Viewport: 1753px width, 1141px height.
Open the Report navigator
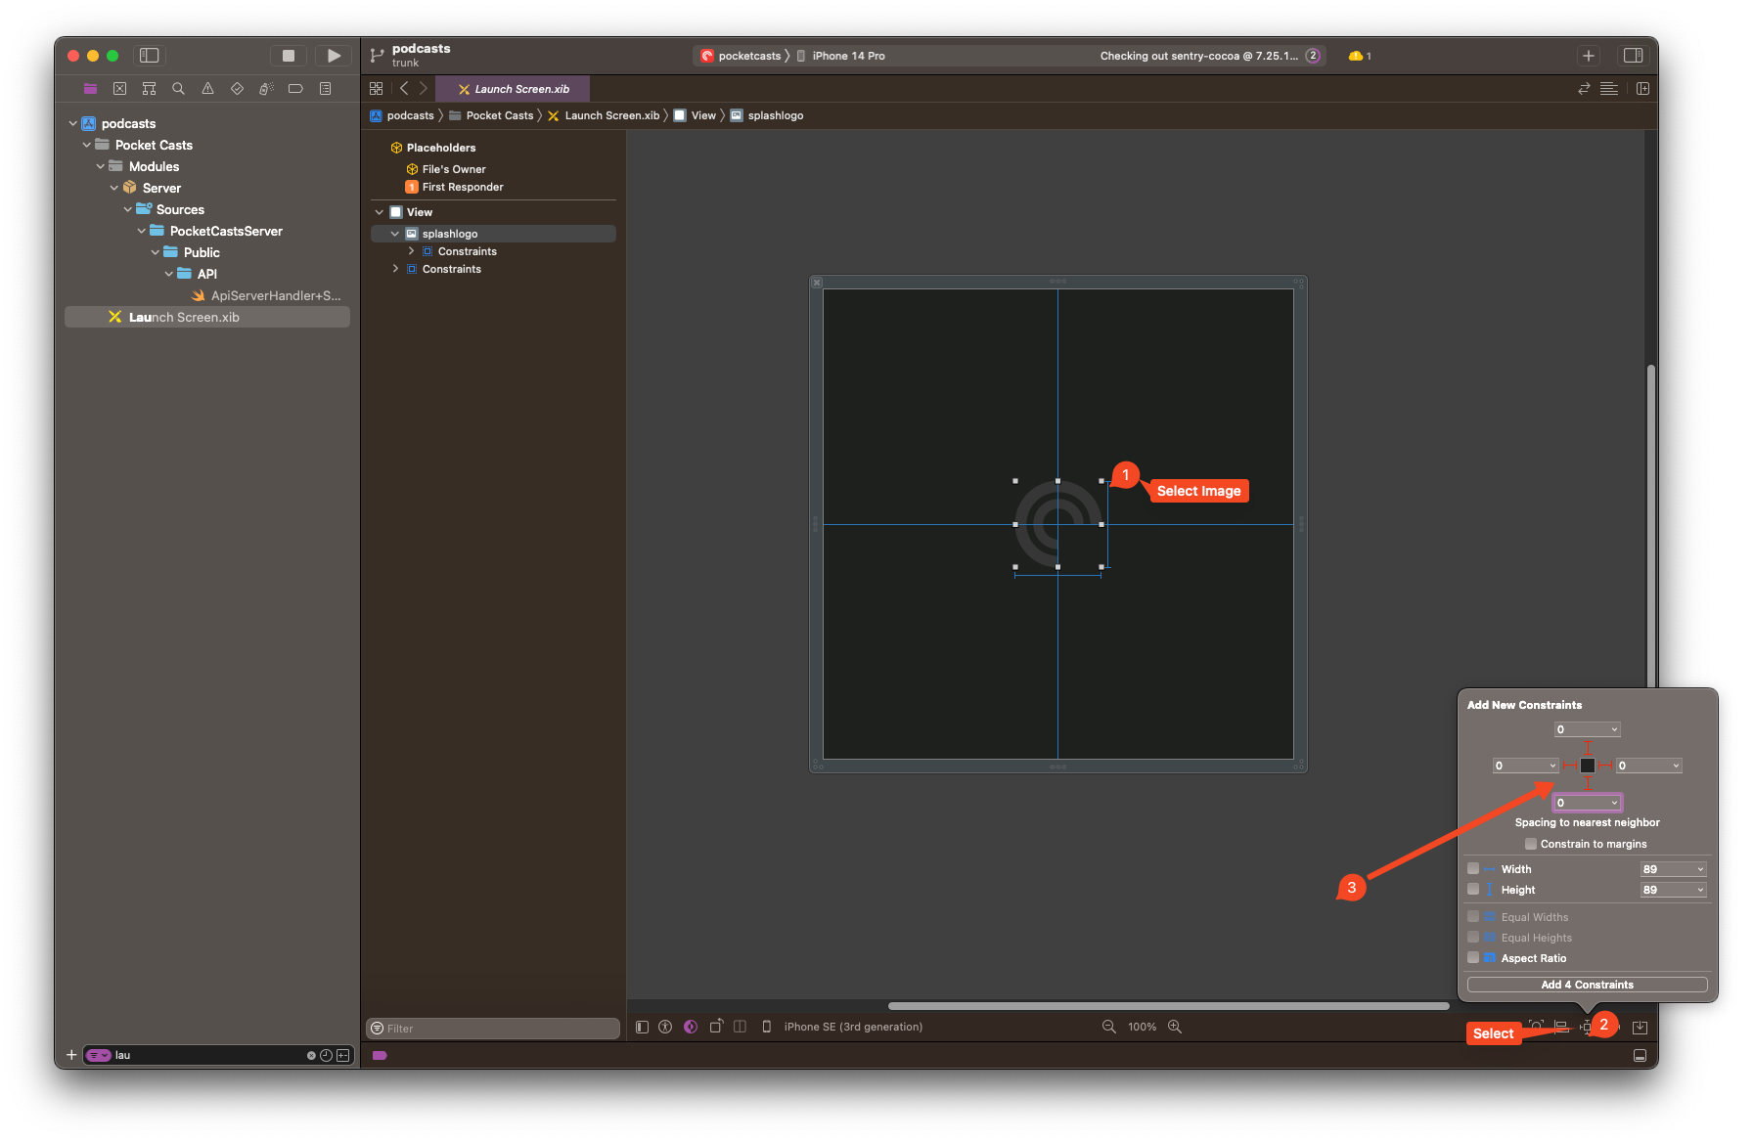coord(325,89)
